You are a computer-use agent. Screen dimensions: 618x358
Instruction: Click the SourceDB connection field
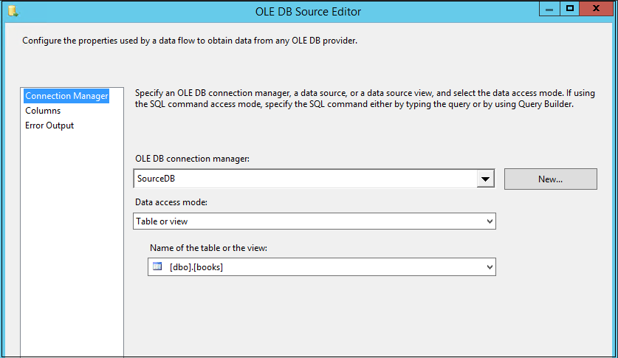[x=303, y=179]
